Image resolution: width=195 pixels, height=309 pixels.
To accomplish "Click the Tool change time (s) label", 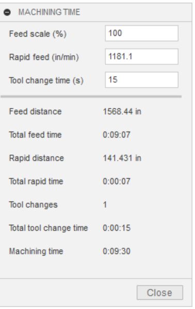I will (46, 80).
